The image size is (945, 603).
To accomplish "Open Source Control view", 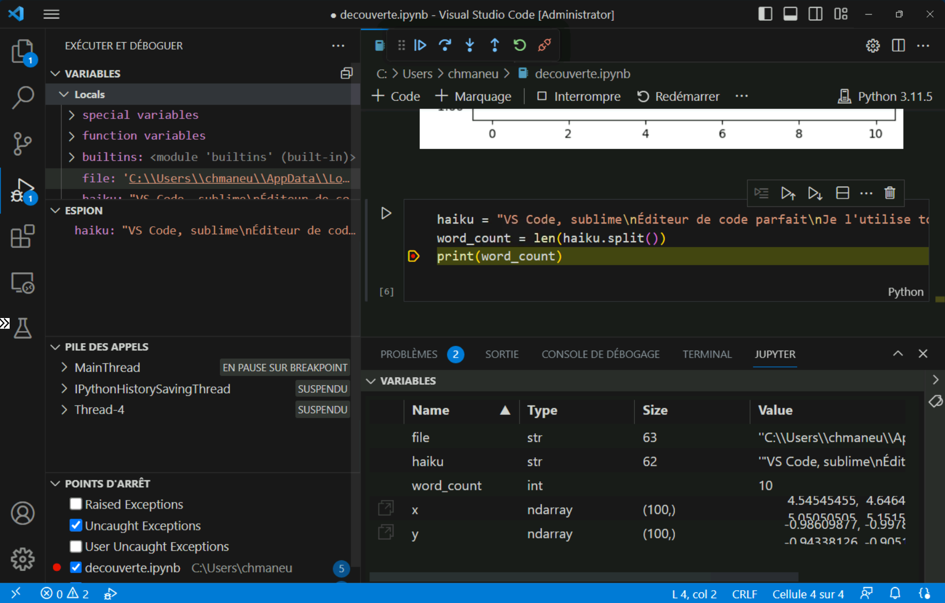I will [x=22, y=144].
